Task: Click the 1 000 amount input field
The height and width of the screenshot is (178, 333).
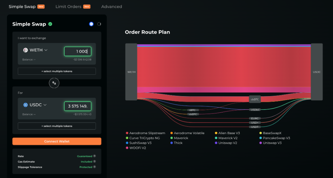Action: pyautogui.click(x=78, y=51)
